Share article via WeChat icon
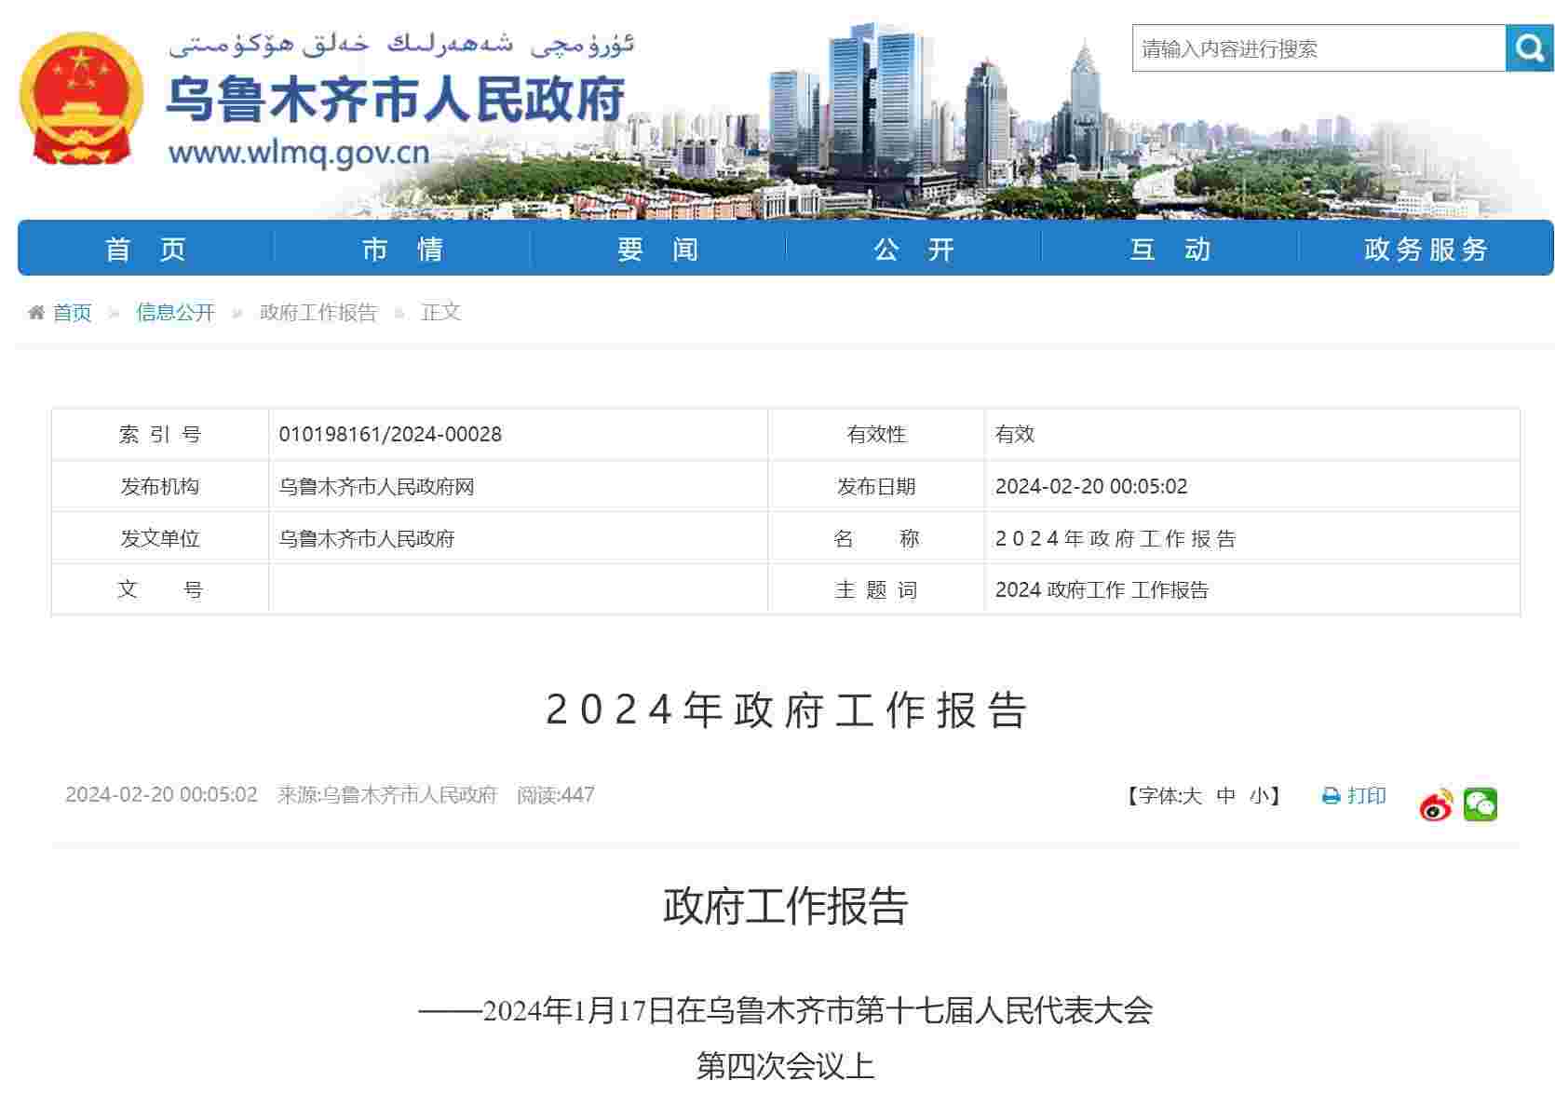Screen dimensions: 1555x1094 coord(1480,804)
